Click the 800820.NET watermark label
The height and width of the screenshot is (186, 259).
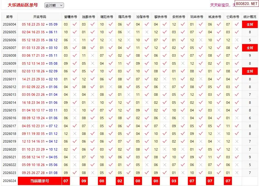tap(247, 4)
